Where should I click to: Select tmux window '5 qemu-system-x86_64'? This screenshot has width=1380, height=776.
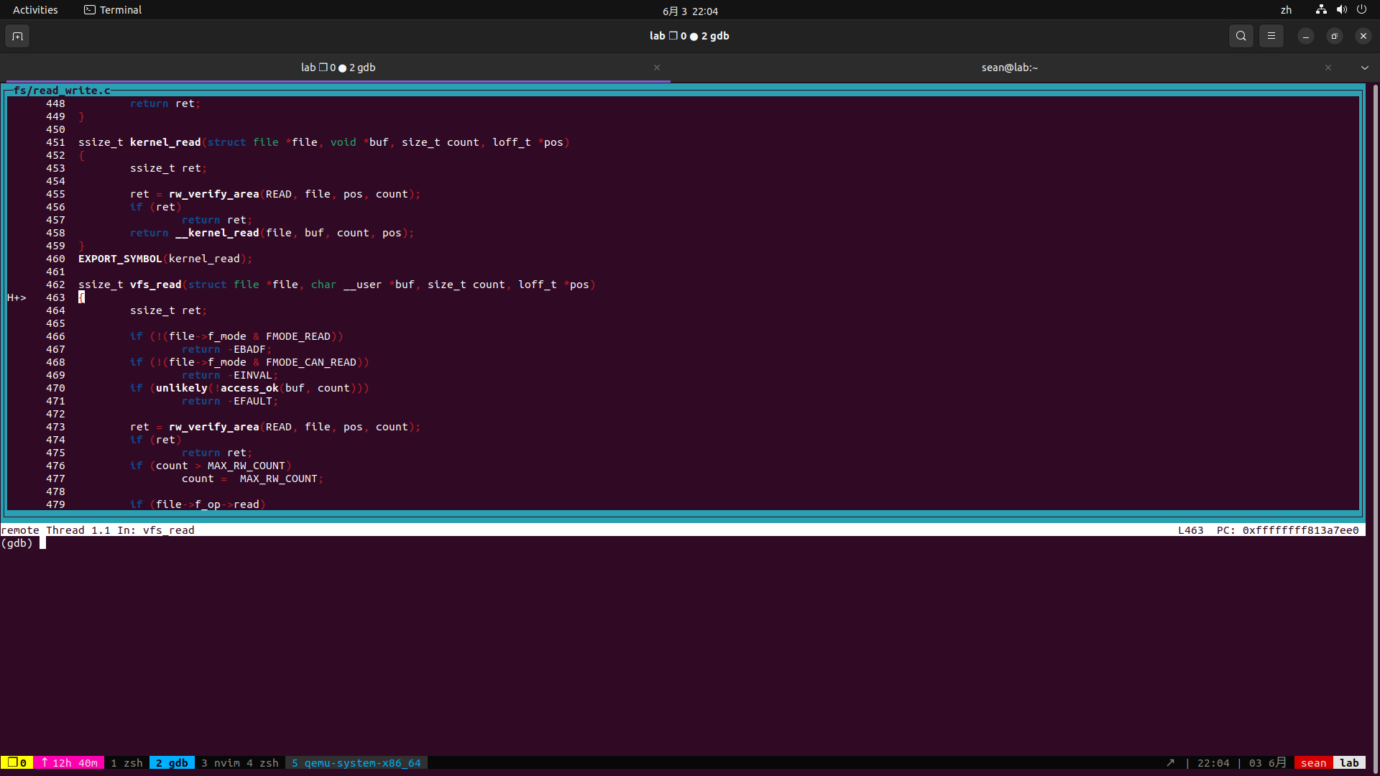click(356, 763)
